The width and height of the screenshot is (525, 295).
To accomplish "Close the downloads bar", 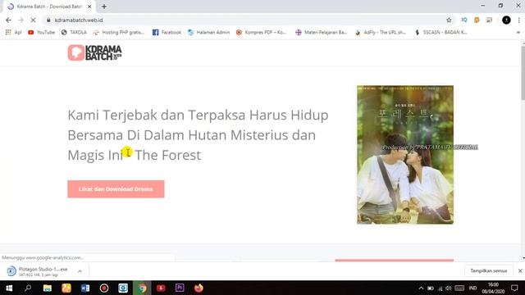I will click(x=520, y=271).
